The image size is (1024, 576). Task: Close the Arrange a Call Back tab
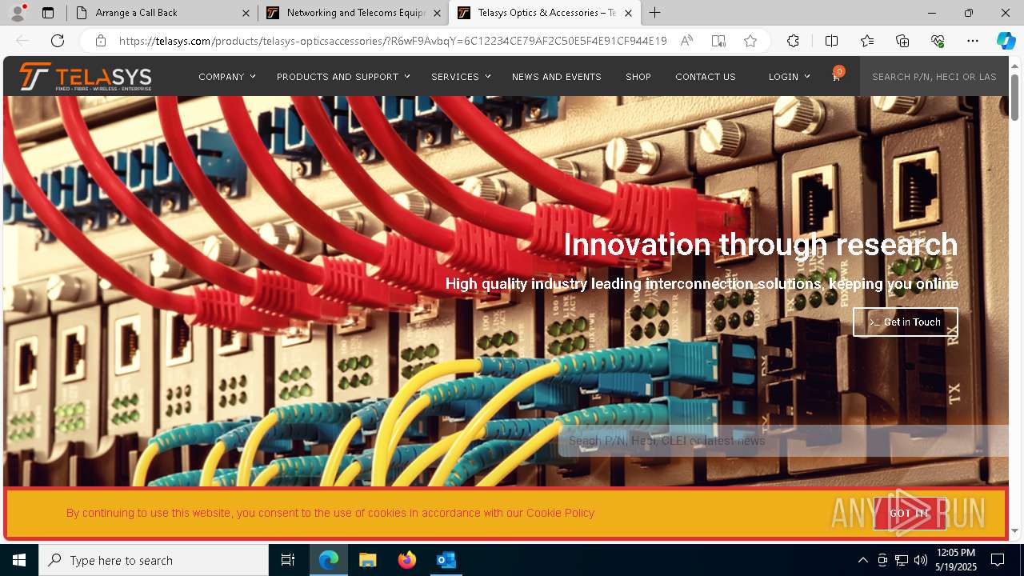tap(246, 13)
